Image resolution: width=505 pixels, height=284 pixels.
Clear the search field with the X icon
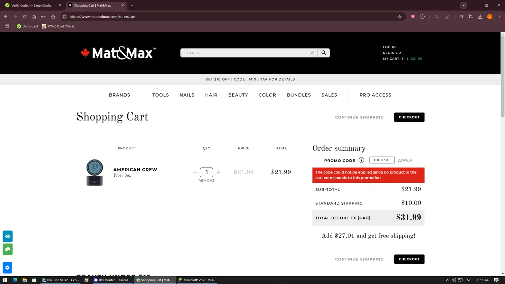[312, 53]
